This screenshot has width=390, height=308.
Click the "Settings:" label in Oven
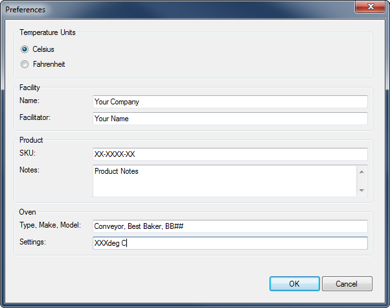34,242
